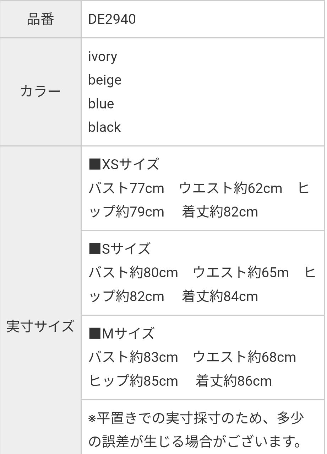Click the XS waist text ウエスト約62cm
327x454 pixels.
coord(230,188)
